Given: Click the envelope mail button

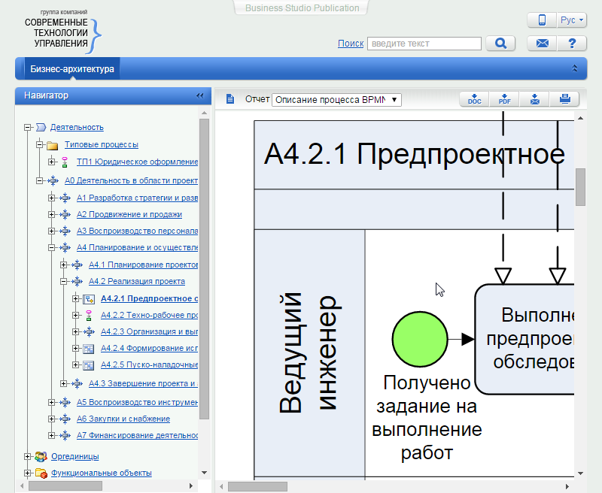Looking at the screenshot, I should pos(542,44).
